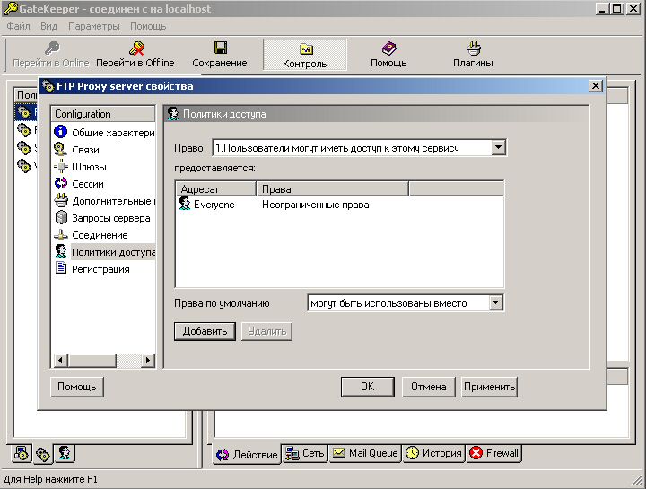Screen dimensions: 646x489
Task: Click the Запросы сервера server icon
Action: (61, 217)
